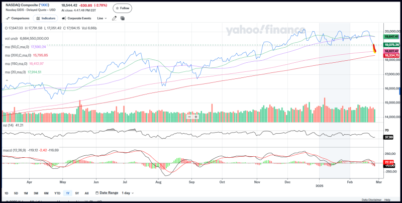This screenshot has width=402, height=203.
Task: Zoom in with the plus chart button
Action: [x=196, y=117]
